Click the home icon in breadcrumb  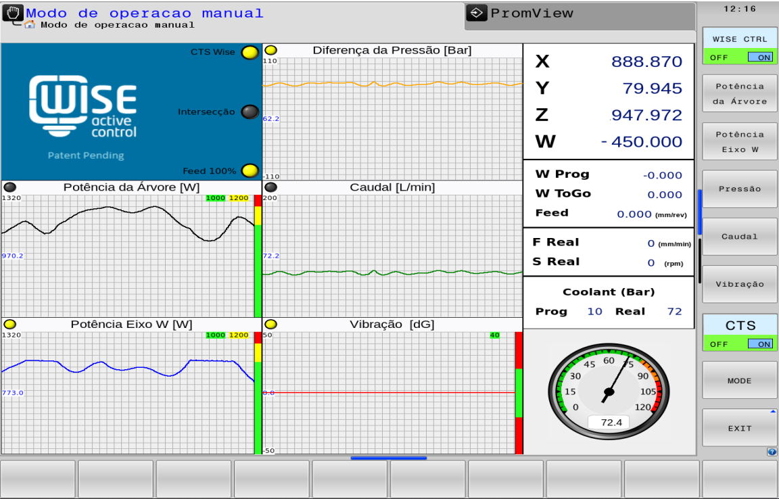click(x=30, y=24)
